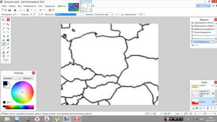Select the Pencil tool

click(x=4, y=48)
